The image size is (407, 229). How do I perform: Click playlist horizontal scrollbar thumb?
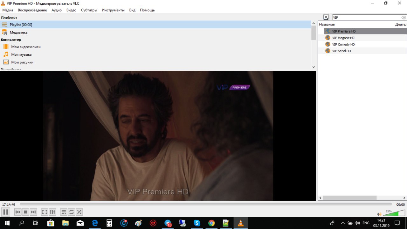pyautogui.click(x=350, y=198)
